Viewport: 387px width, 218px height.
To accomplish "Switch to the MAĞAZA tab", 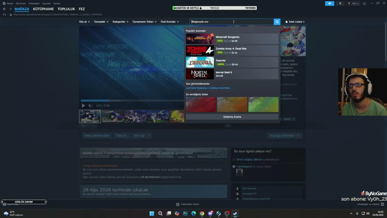I will (x=22, y=9).
